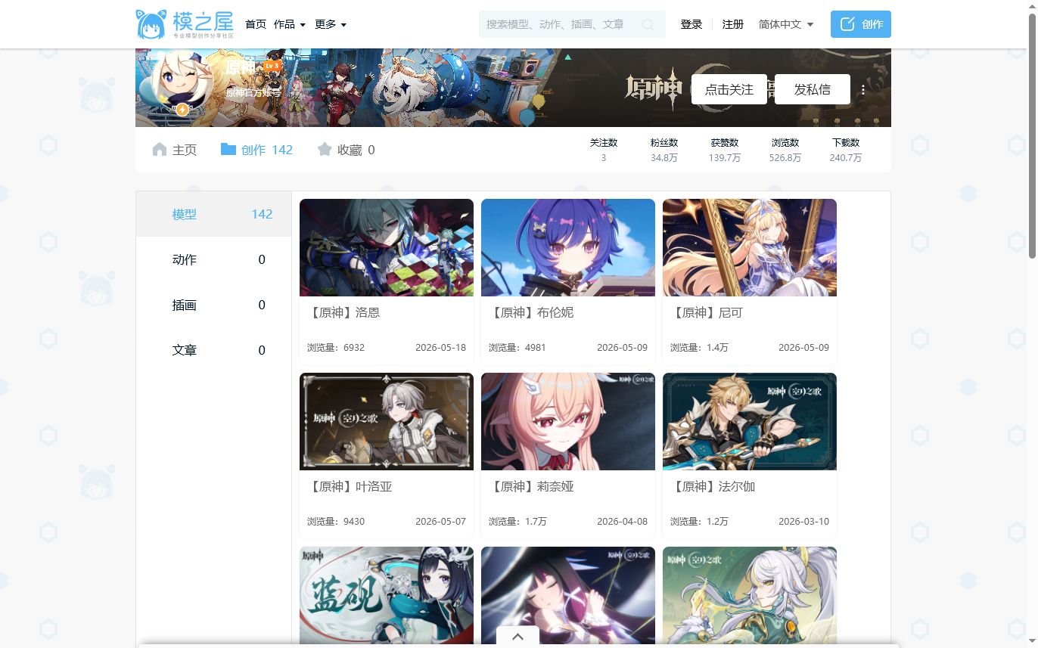Click the 发私信 message button

tap(813, 89)
